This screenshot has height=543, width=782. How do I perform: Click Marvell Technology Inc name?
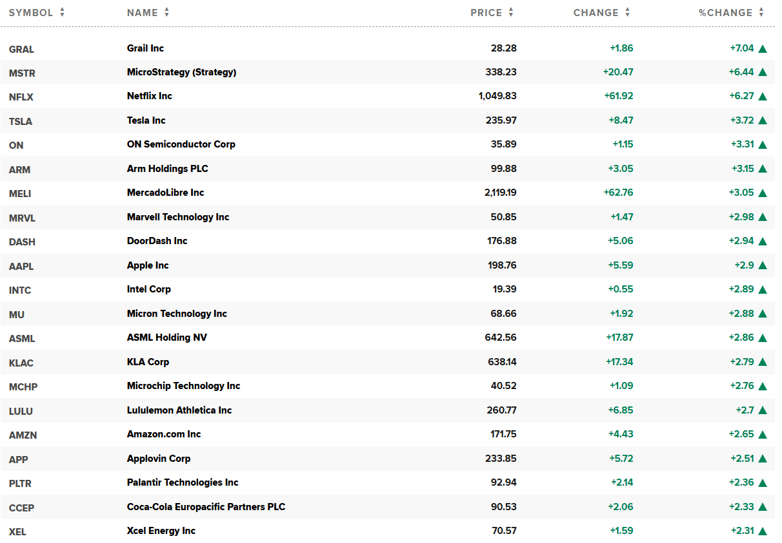click(178, 217)
